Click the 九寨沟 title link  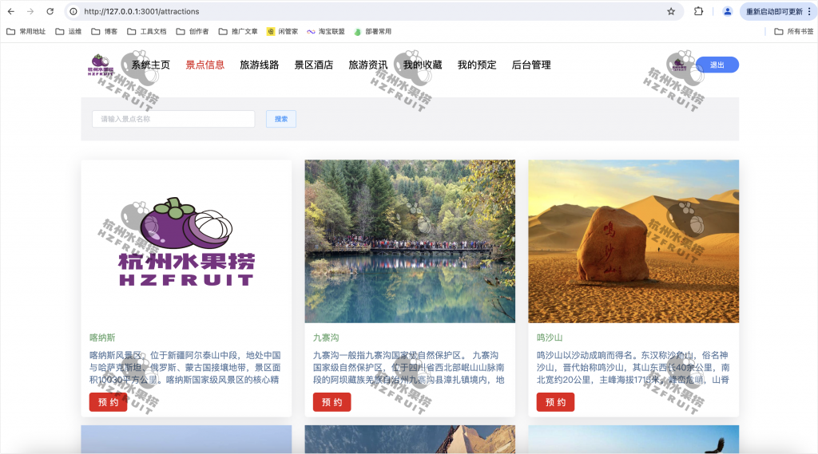pyautogui.click(x=326, y=338)
